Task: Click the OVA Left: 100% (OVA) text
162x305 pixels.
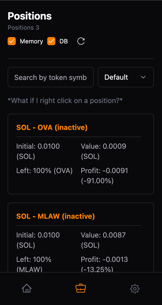Action: [44, 171]
